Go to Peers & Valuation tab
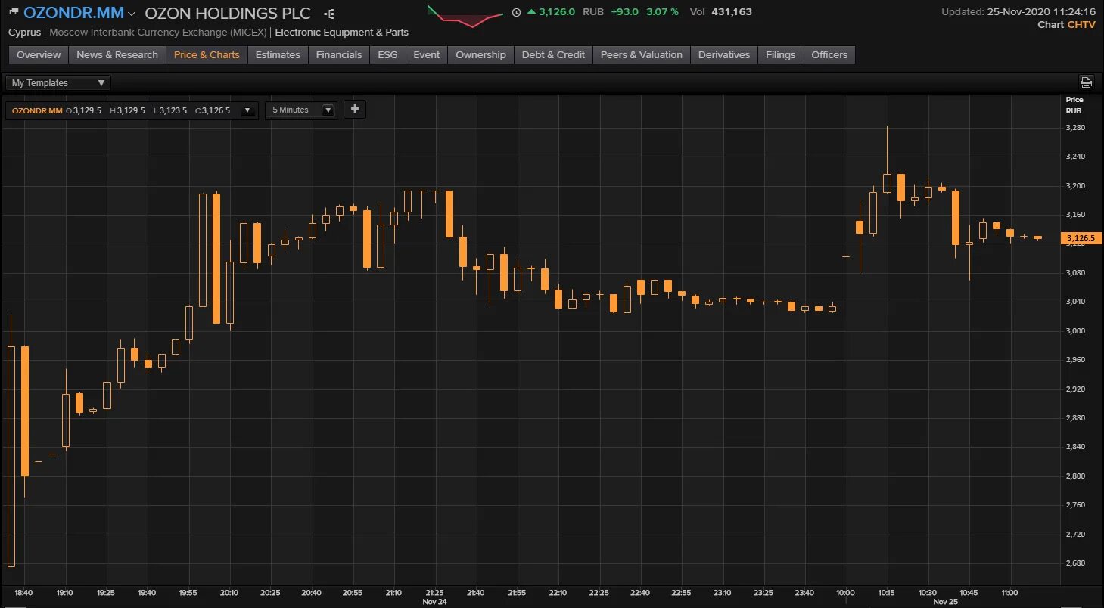 coord(642,54)
